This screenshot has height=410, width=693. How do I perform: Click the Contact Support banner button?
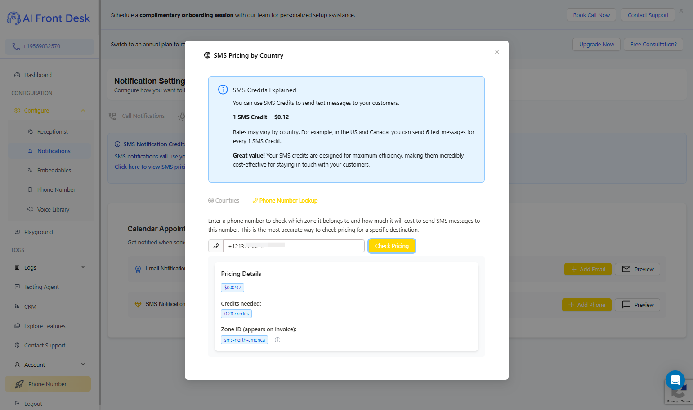[648, 15]
